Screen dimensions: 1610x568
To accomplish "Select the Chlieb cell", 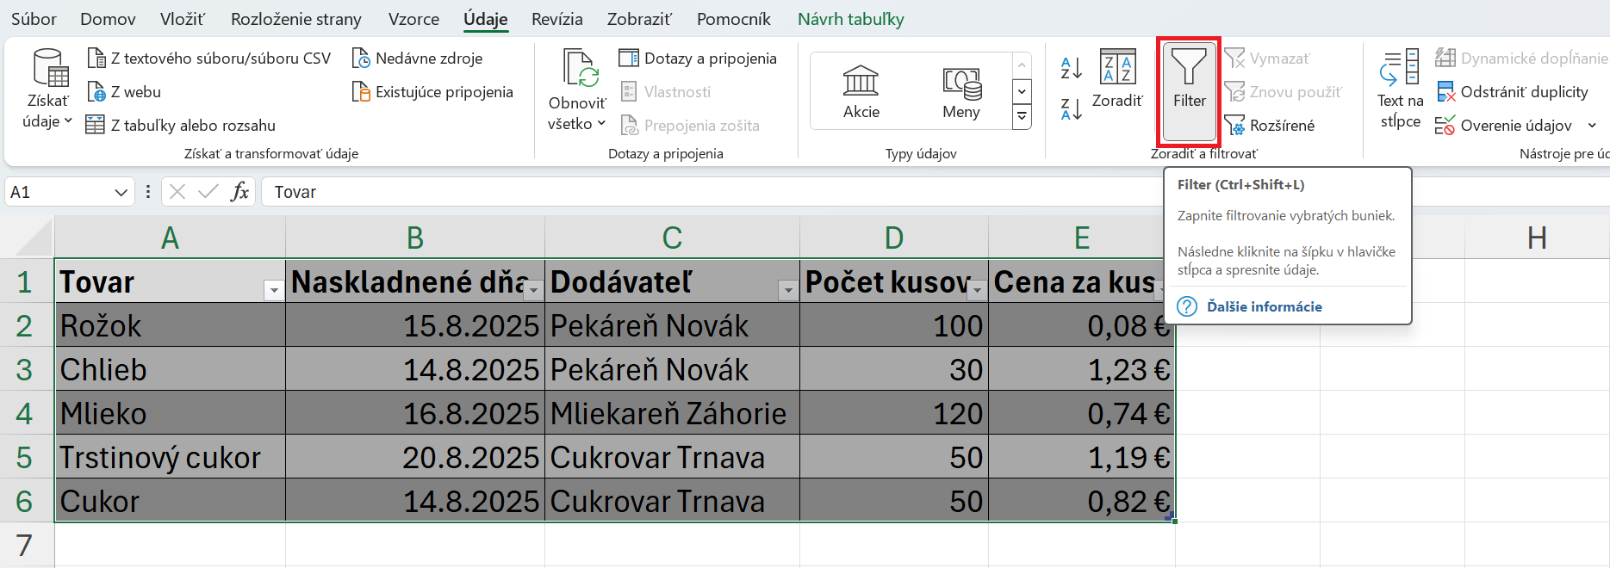I will coord(170,370).
